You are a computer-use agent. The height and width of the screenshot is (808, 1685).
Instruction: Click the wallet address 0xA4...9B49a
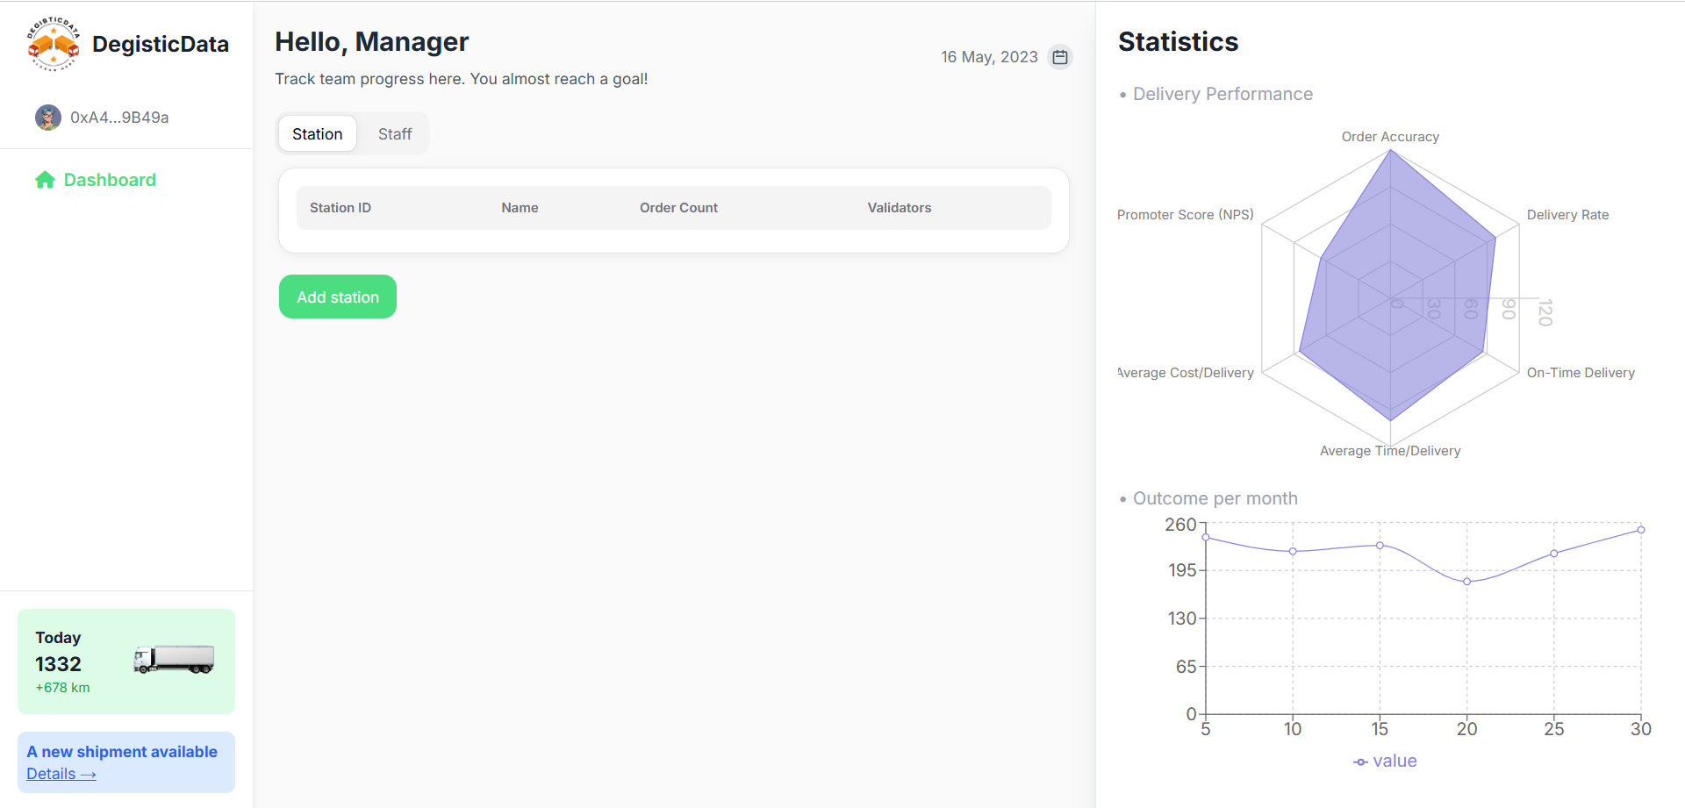click(118, 117)
